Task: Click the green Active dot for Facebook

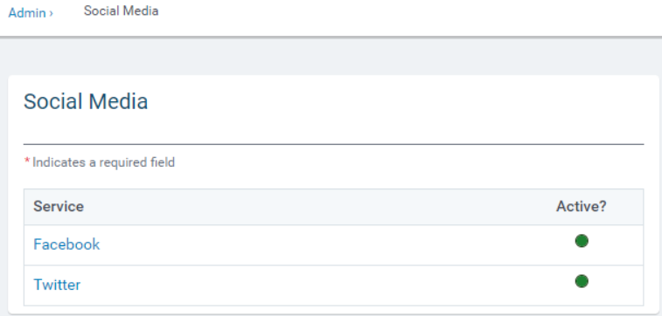Action: pyautogui.click(x=582, y=241)
